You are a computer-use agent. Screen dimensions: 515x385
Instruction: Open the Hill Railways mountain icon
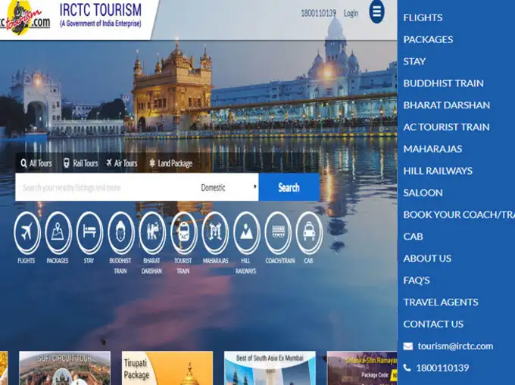coord(246,231)
